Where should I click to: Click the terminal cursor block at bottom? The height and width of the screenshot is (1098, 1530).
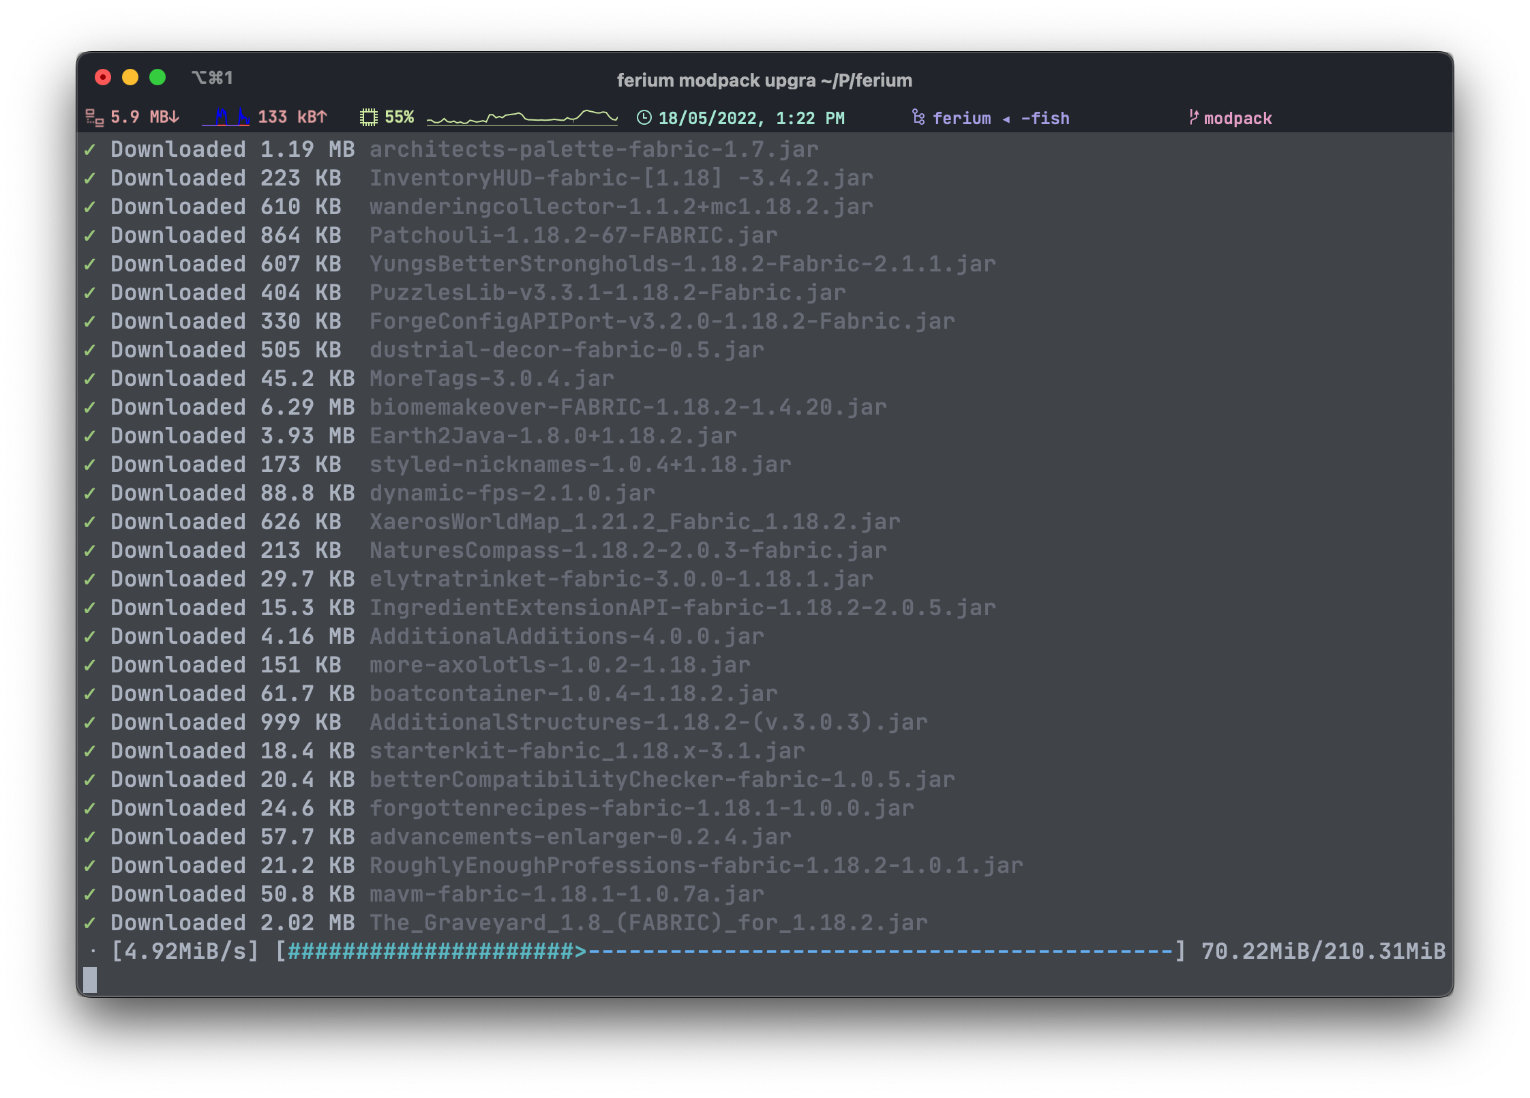[x=90, y=980]
